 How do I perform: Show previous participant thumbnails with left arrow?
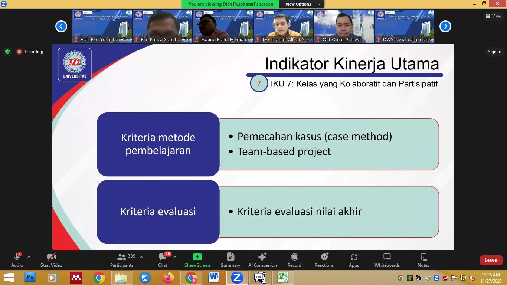pyautogui.click(x=61, y=26)
